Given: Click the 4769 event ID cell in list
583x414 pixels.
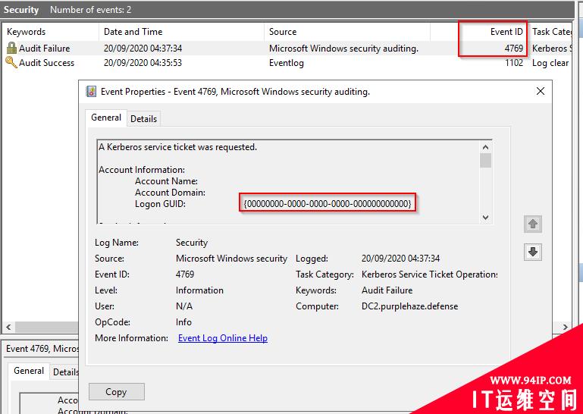Looking at the screenshot, I should point(514,48).
